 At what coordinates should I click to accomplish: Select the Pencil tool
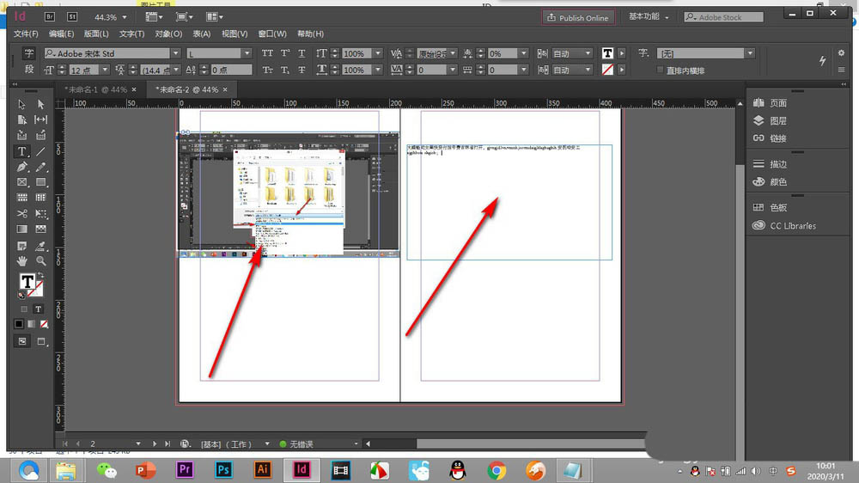[x=40, y=167]
